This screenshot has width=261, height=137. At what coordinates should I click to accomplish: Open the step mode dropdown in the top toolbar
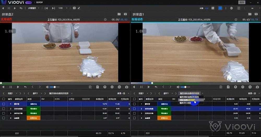coord(34,8)
